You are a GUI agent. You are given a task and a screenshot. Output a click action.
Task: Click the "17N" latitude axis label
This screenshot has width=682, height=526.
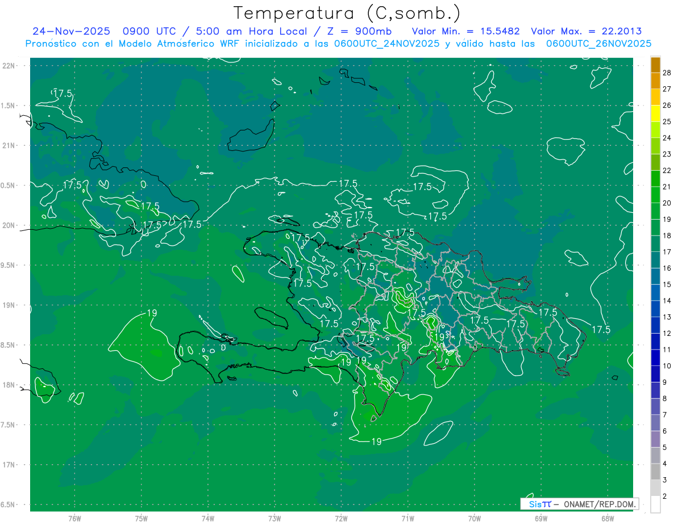click(9, 465)
